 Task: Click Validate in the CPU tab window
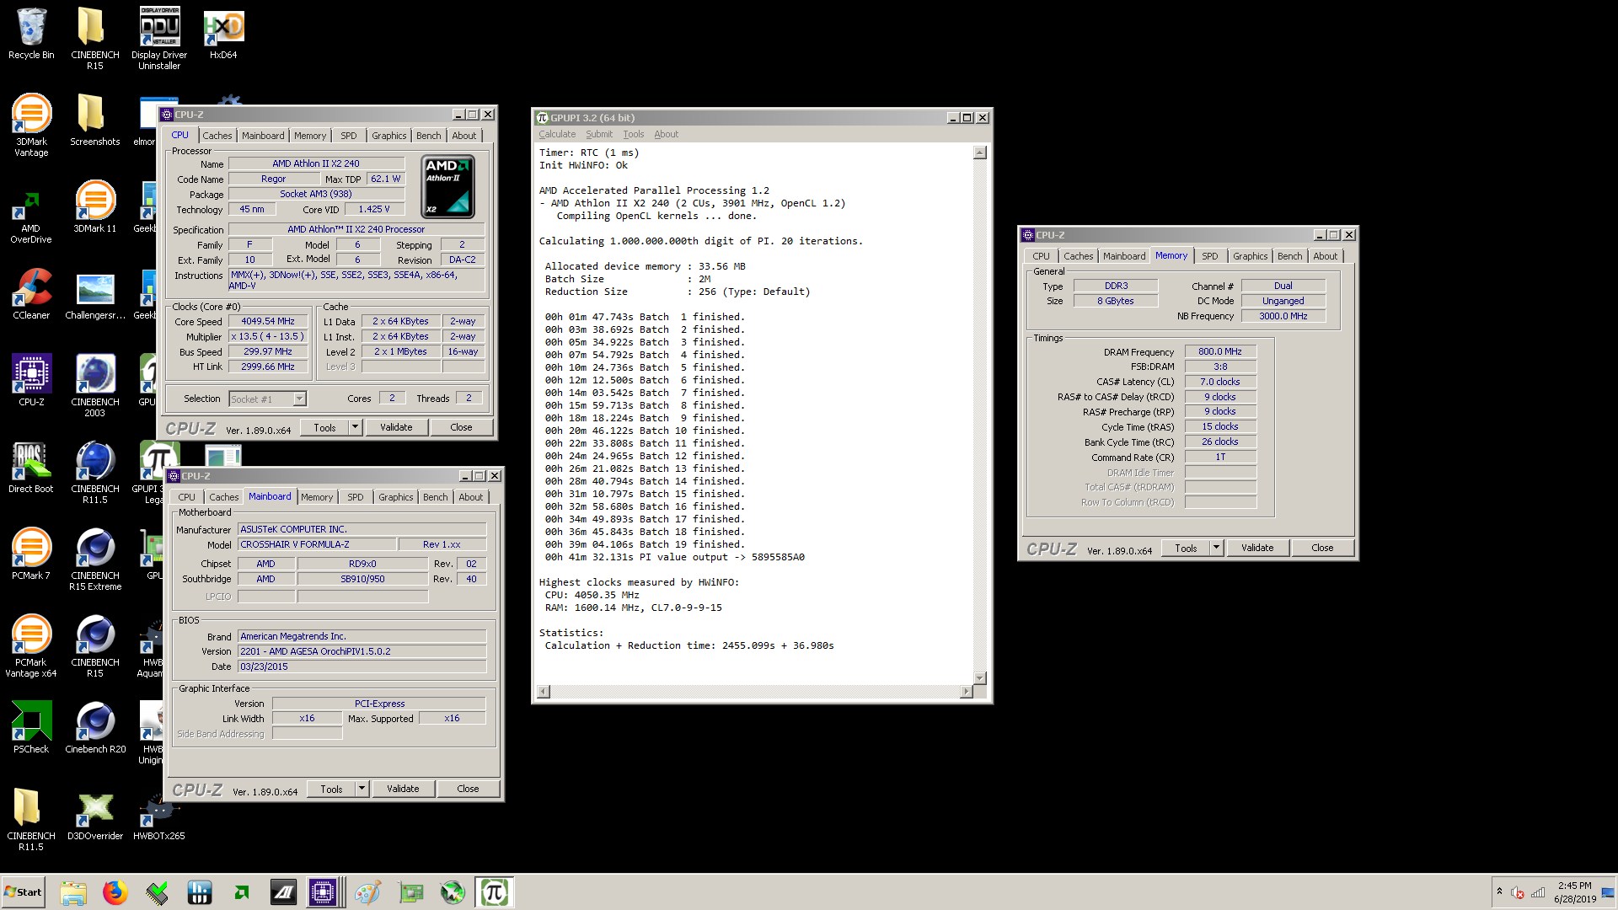click(x=396, y=427)
